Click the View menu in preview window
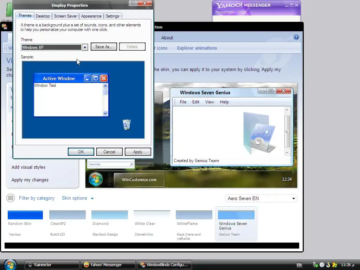The image size is (360, 270). coord(210,102)
